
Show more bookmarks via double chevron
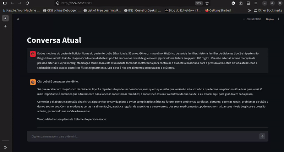[x=250, y=10]
